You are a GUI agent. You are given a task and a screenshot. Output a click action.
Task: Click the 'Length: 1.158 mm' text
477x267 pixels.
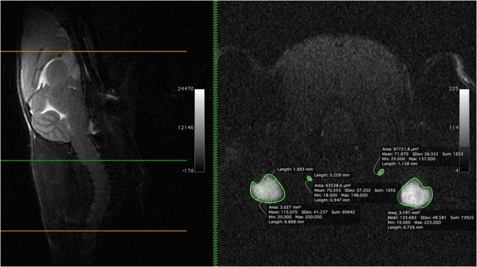coord(399,164)
